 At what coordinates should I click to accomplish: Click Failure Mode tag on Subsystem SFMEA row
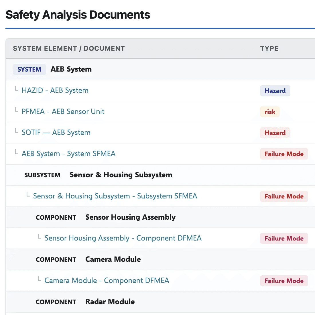coord(284,196)
